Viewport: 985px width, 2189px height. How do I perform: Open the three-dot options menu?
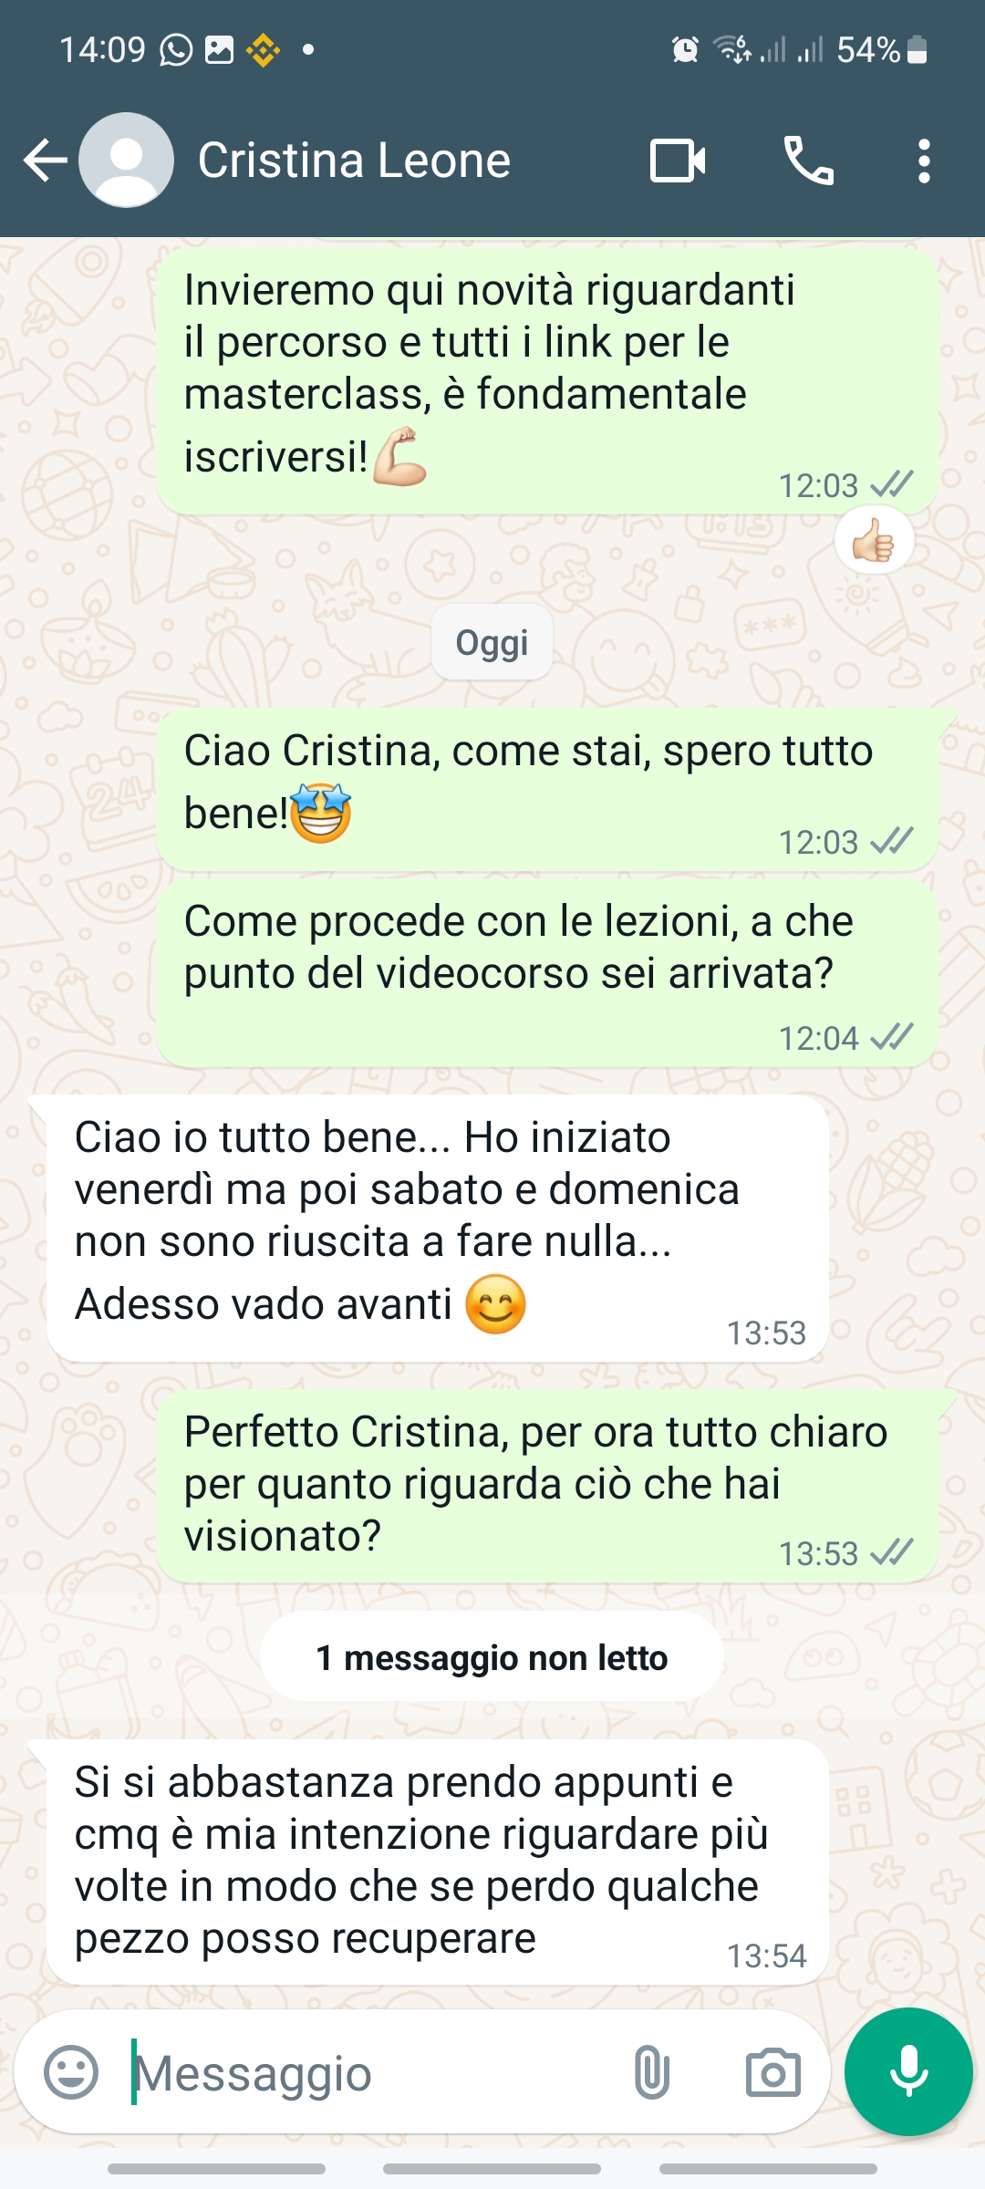point(924,161)
